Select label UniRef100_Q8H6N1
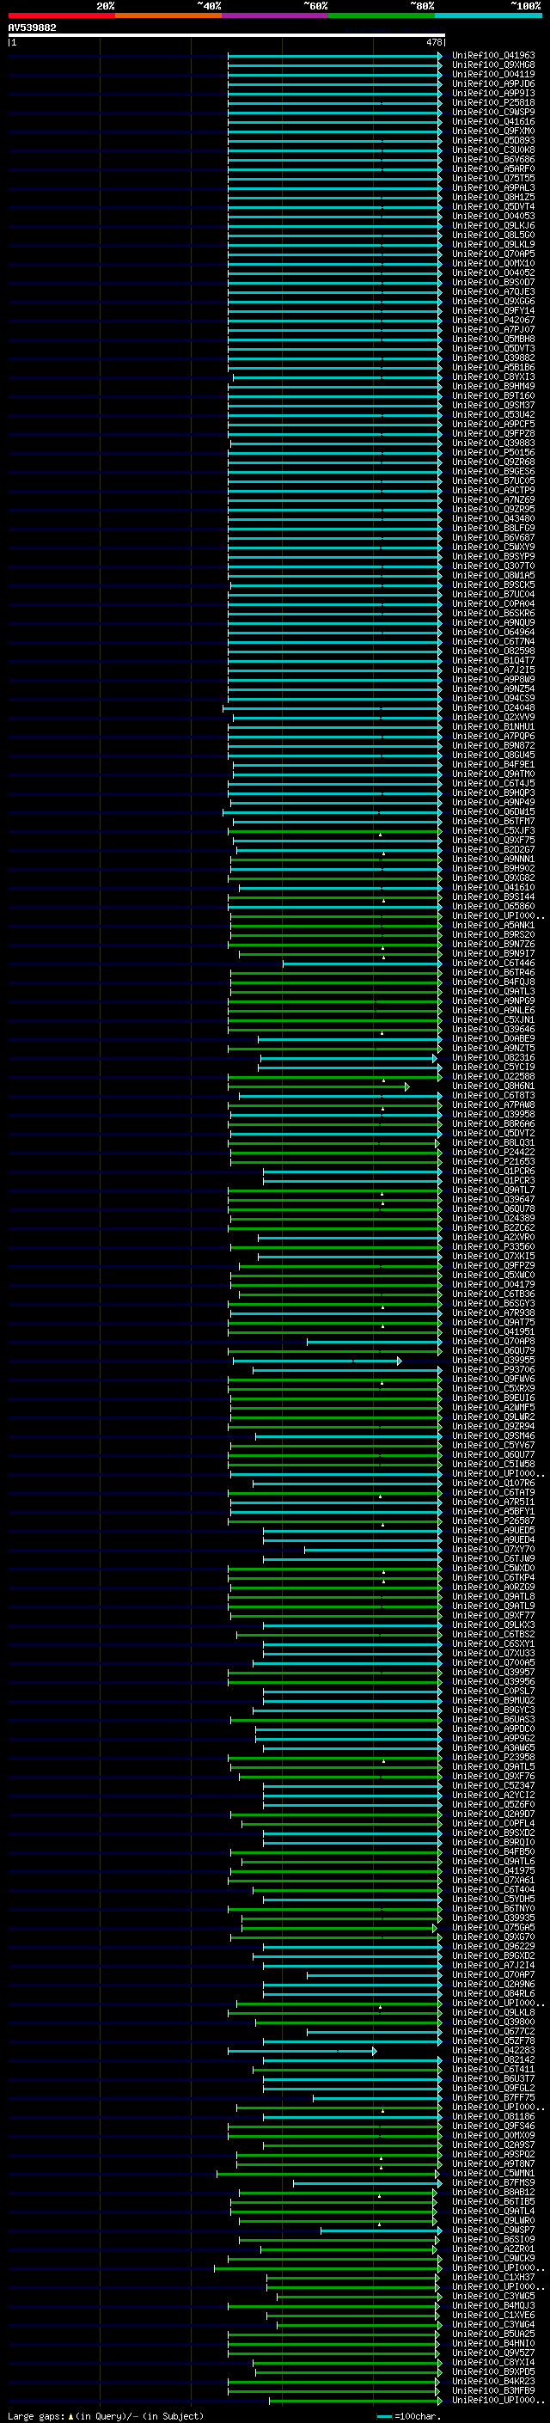 (x=493, y=1086)
